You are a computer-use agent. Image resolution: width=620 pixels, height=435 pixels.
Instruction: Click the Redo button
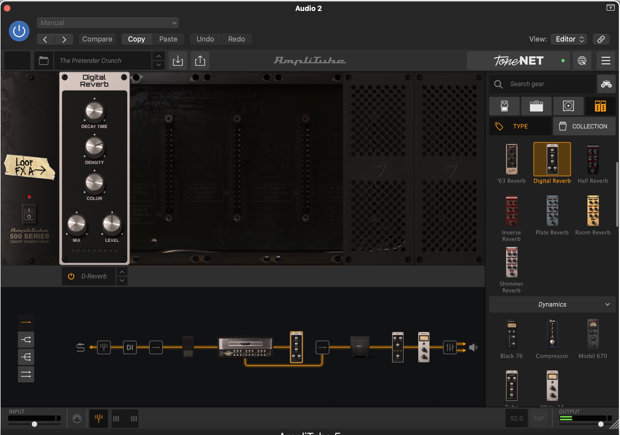(237, 39)
